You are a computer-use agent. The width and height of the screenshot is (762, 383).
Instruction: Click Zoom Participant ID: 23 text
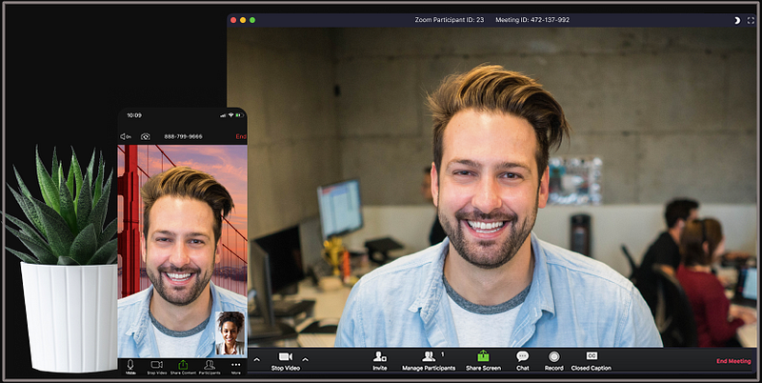click(449, 20)
